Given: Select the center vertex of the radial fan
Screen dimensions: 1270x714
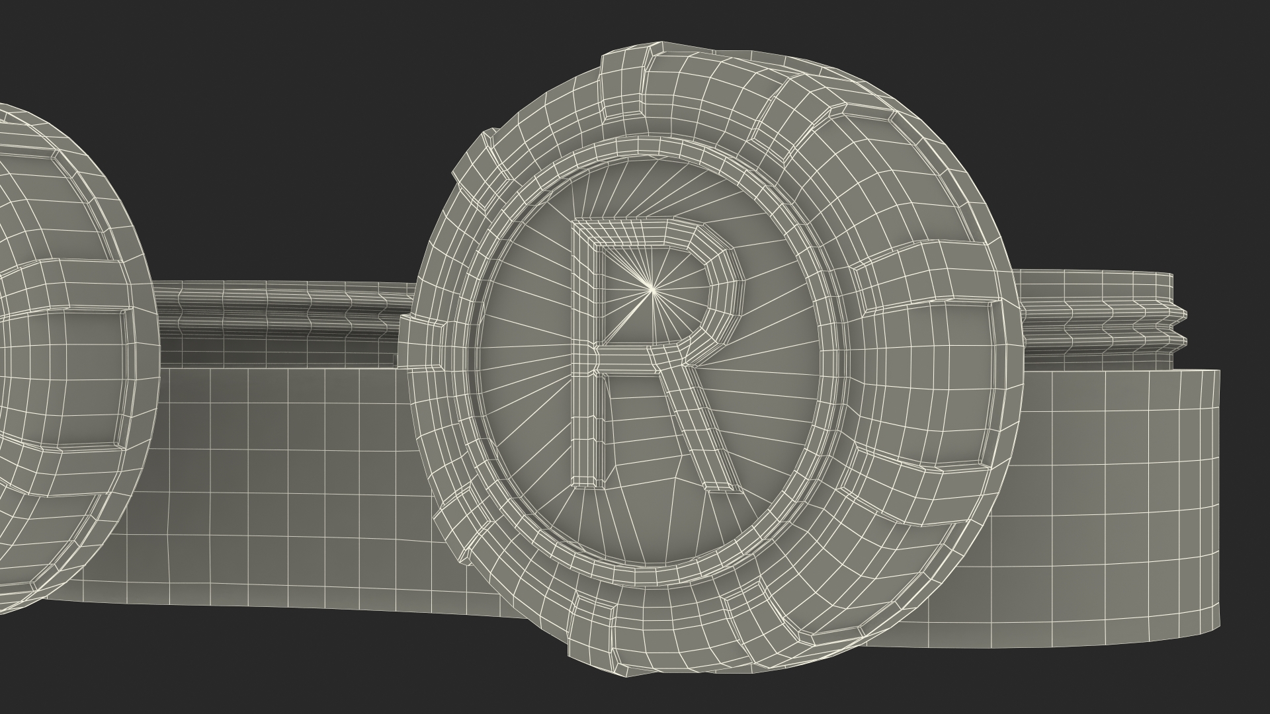Looking at the screenshot, I should (x=652, y=289).
